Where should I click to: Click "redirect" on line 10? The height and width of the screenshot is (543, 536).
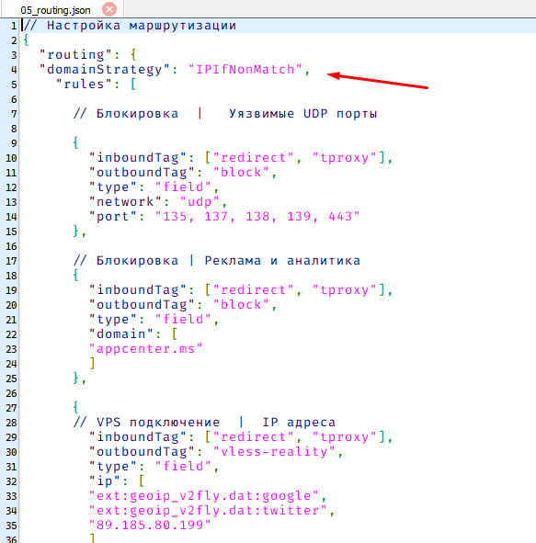point(253,158)
